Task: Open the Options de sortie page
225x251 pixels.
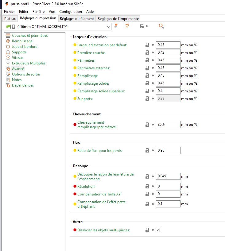Action: pyautogui.click(x=26, y=74)
